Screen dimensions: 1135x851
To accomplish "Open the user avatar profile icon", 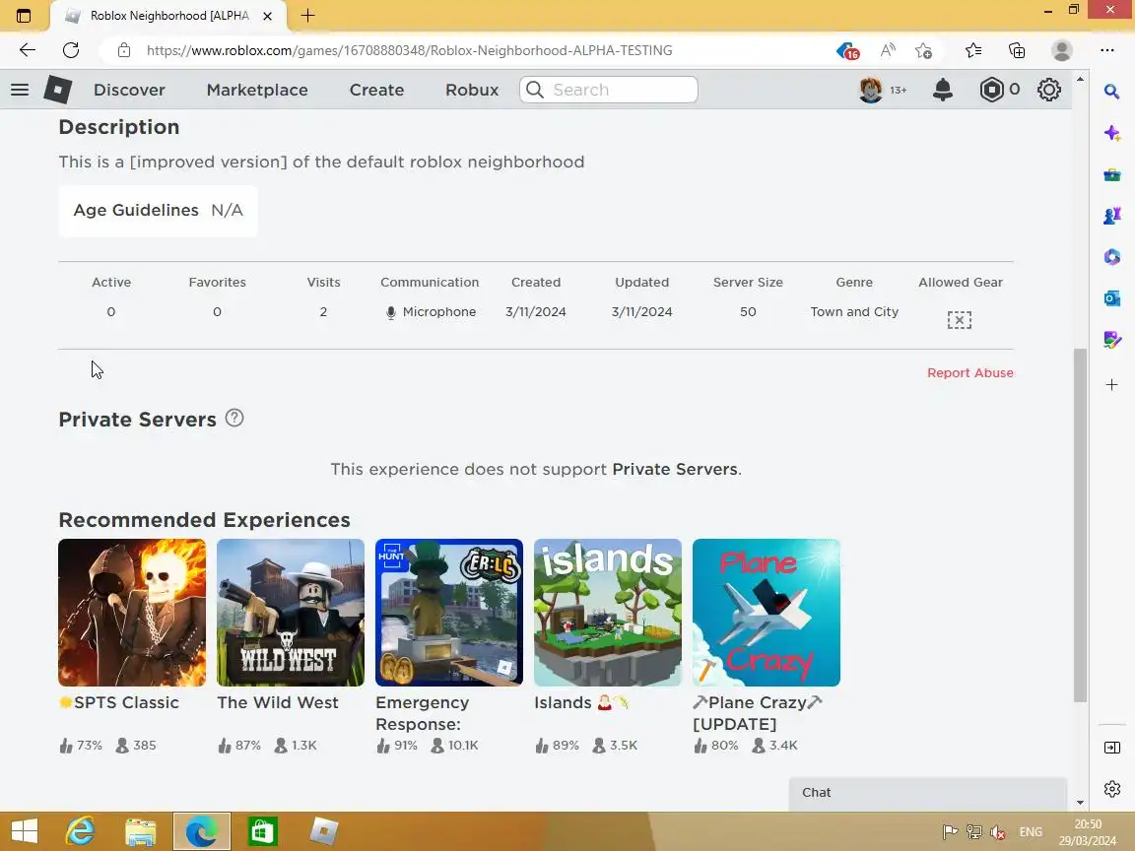I will (871, 90).
